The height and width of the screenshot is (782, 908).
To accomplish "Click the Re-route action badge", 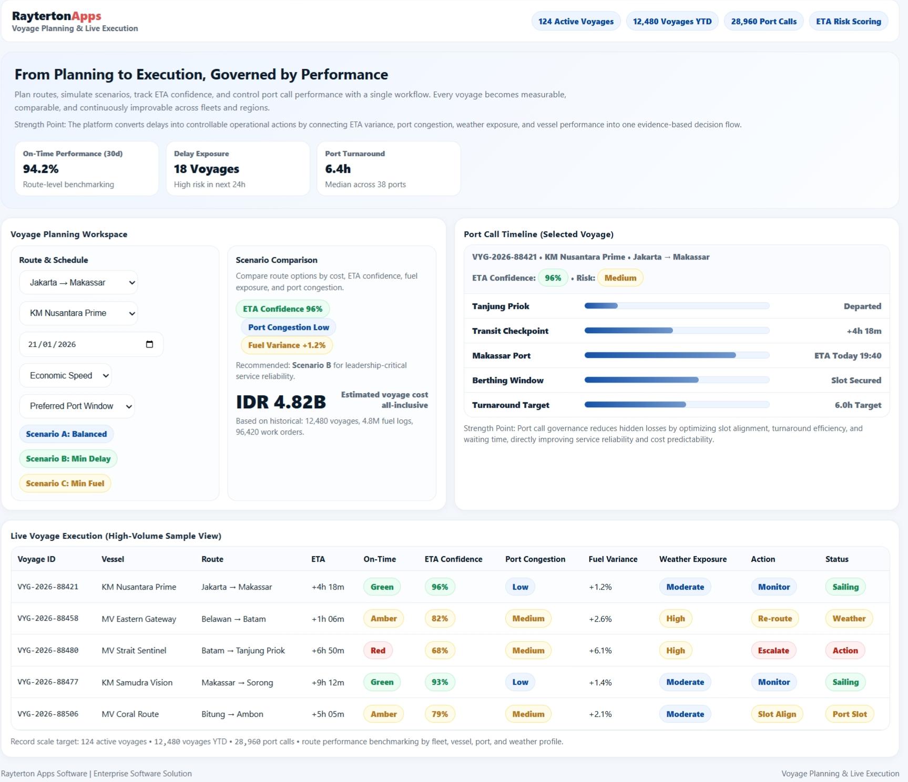I will pyautogui.click(x=774, y=619).
